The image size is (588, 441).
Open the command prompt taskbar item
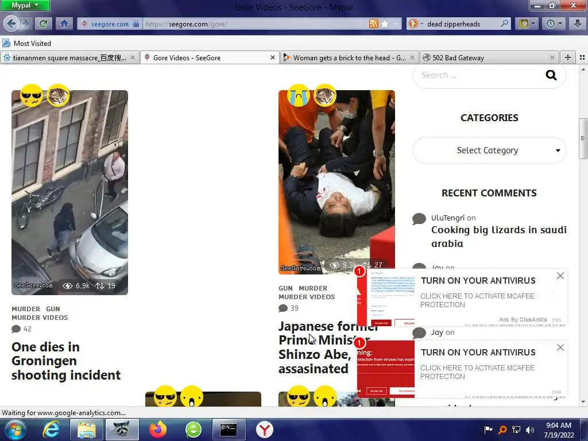(229, 430)
